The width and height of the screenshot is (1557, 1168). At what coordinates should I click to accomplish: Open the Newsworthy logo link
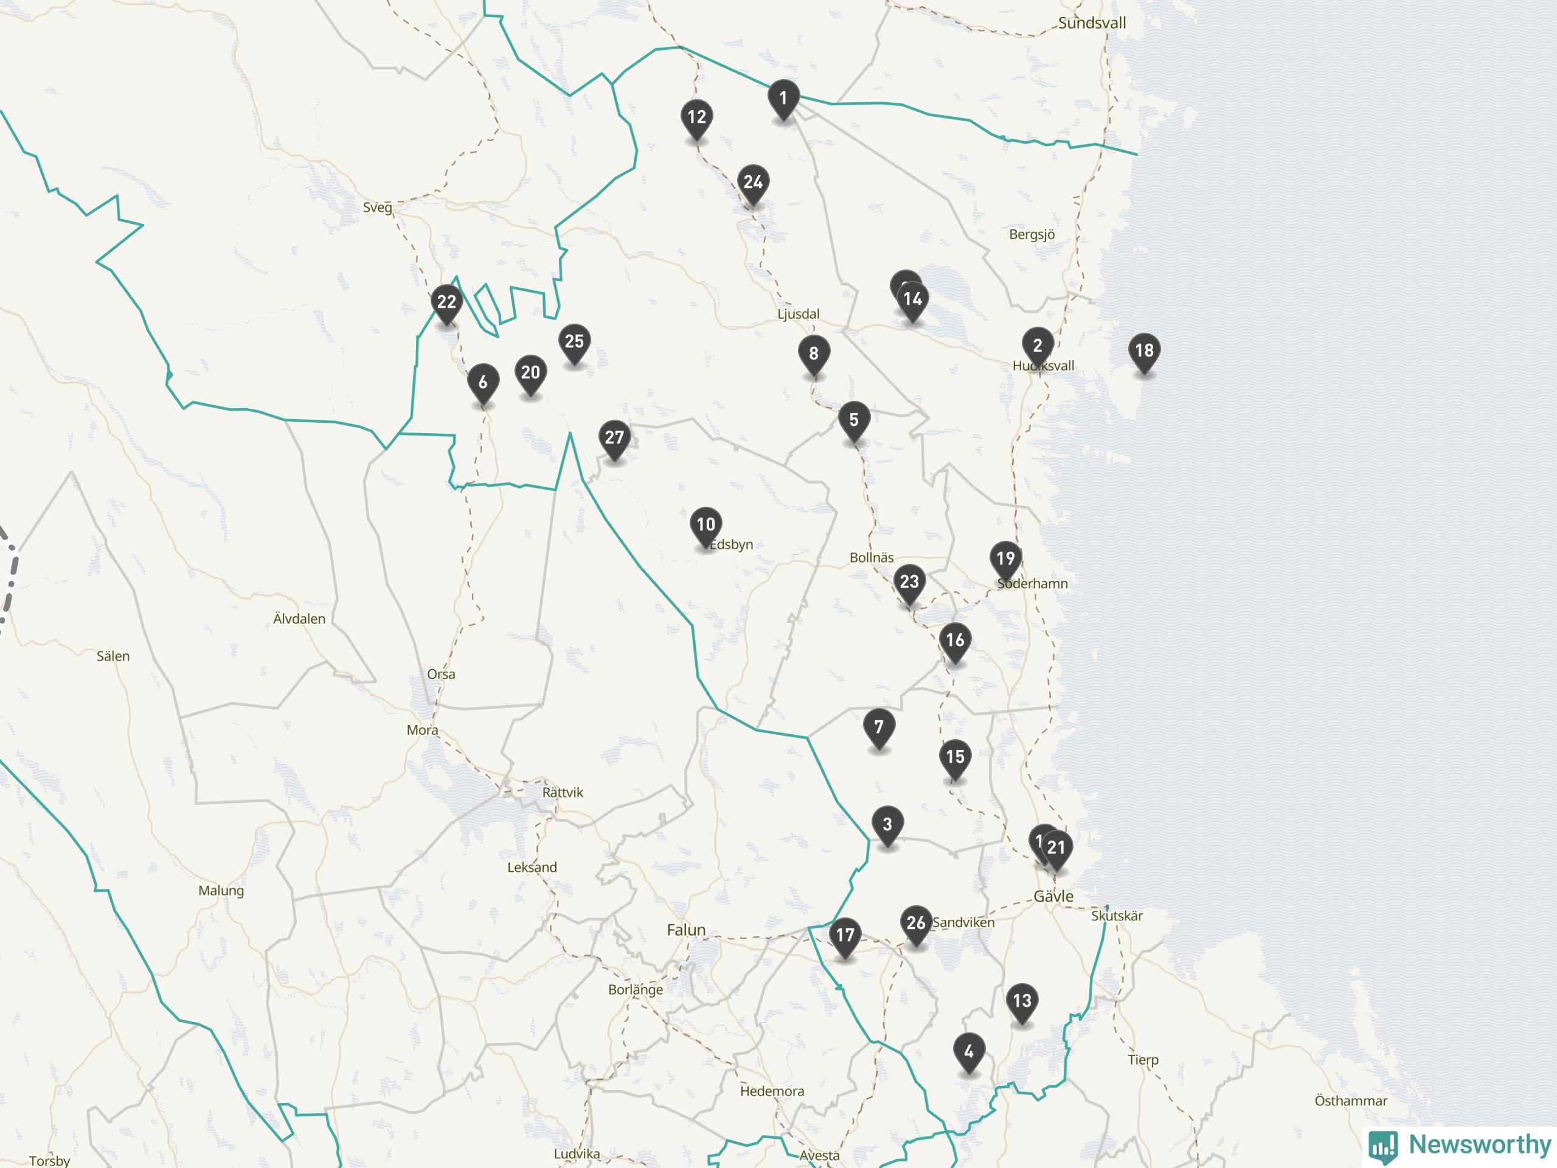(1460, 1145)
